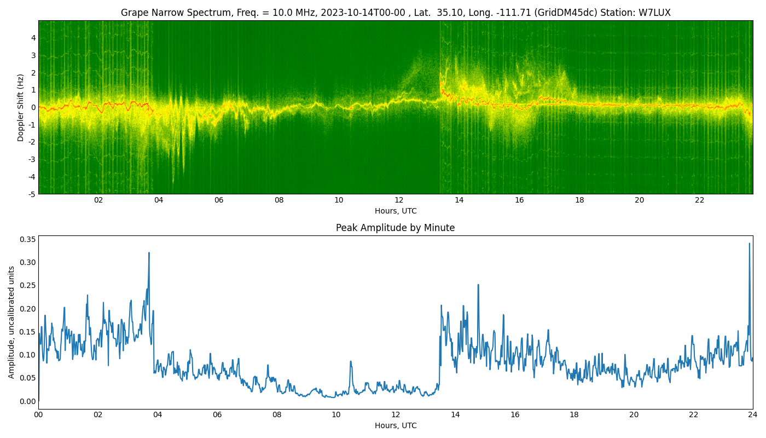The height and width of the screenshot is (438, 766).
Task: Click the Peak Amplitude by Minute title
Action: tap(395, 228)
